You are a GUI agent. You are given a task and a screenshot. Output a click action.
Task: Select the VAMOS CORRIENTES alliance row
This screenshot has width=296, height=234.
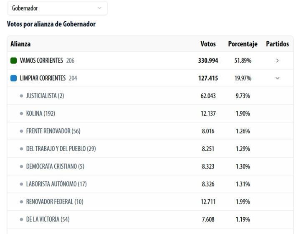pyautogui.click(x=41, y=61)
